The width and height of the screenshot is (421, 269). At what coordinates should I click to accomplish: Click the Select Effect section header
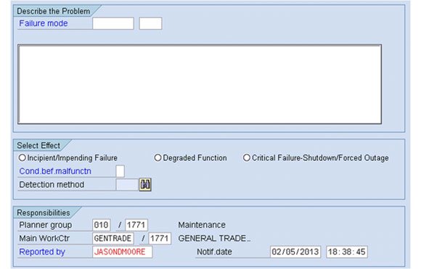coord(38,146)
